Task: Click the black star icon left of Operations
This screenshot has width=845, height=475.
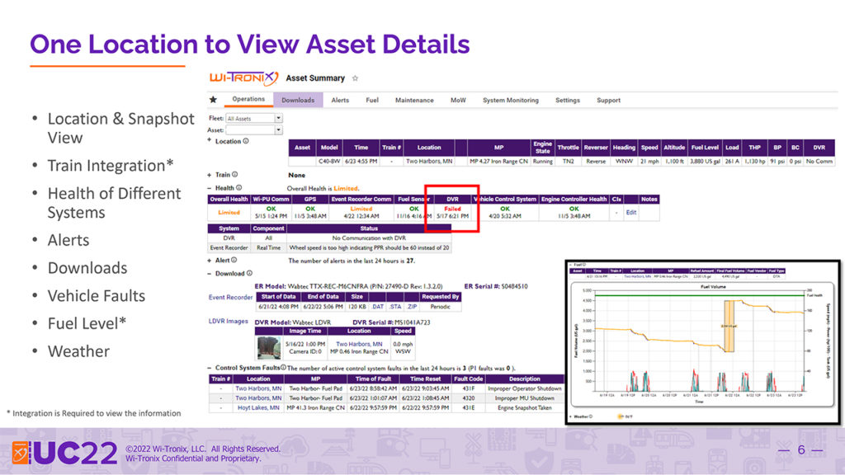Action: [x=213, y=100]
